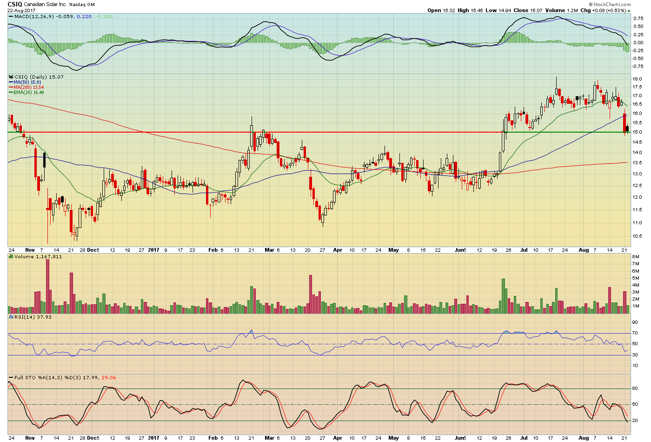Viewport: 651px width, 442px height.
Task: Click the 30 RSI axis label
Action: tap(635, 355)
